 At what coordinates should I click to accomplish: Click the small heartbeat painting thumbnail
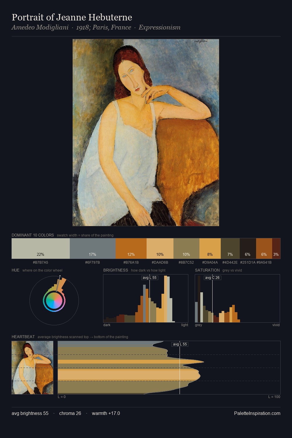(x=32, y=368)
